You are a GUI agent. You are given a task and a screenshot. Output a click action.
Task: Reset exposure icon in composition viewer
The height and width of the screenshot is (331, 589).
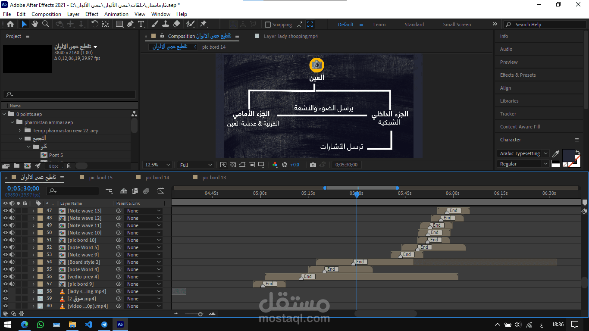pyautogui.click(x=285, y=165)
